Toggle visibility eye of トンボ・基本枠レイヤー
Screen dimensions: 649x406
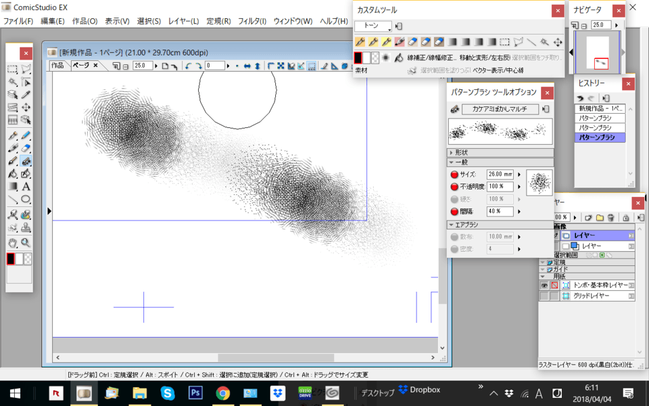[544, 286]
